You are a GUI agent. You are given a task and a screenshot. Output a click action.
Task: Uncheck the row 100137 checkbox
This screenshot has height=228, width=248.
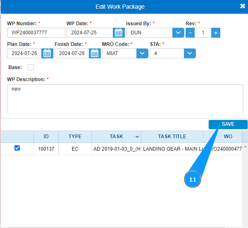17,148
